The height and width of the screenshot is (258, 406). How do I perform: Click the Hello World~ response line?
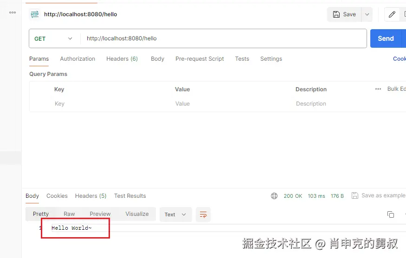click(x=71, y=228)
